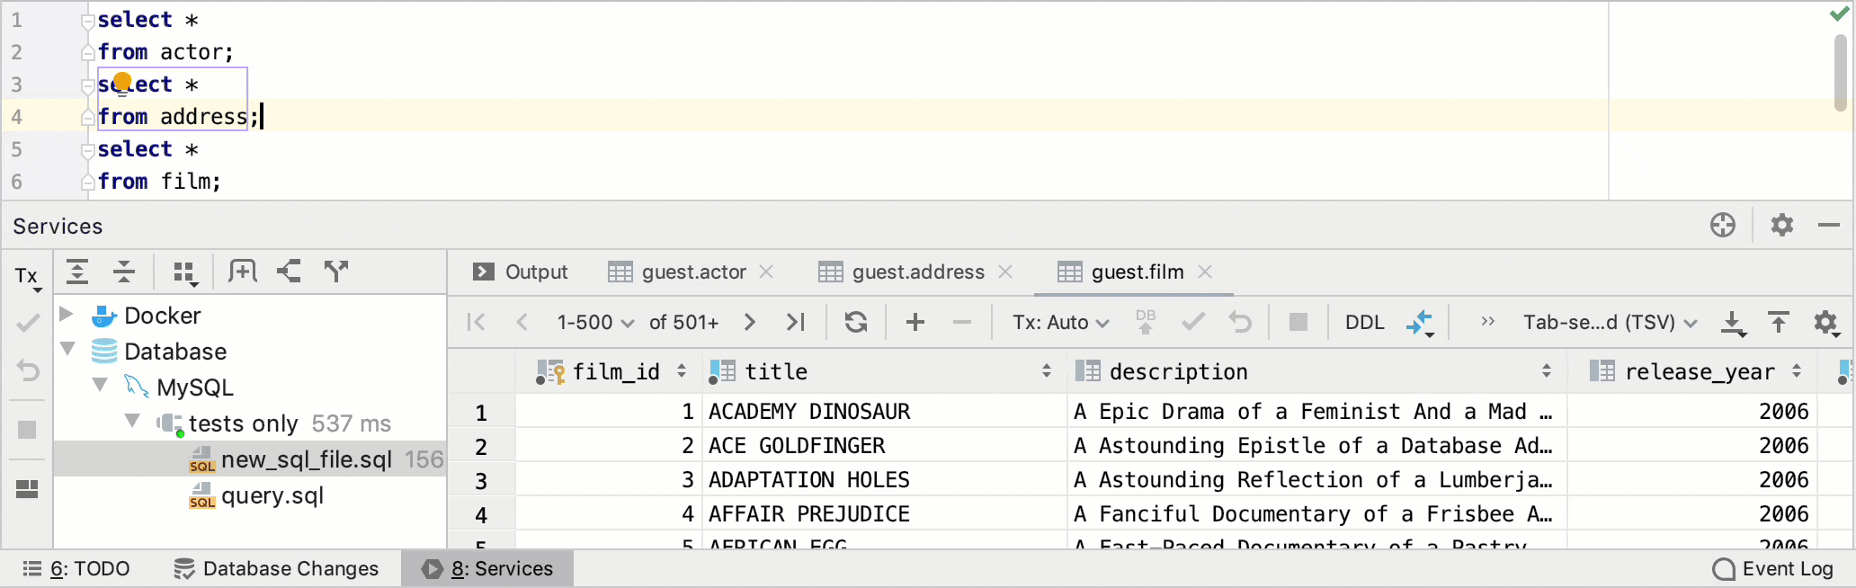Open the Tx: Auto transaction dropdown
Viewport: 1856px width, 588px height.
click(x=1060, y=322)
